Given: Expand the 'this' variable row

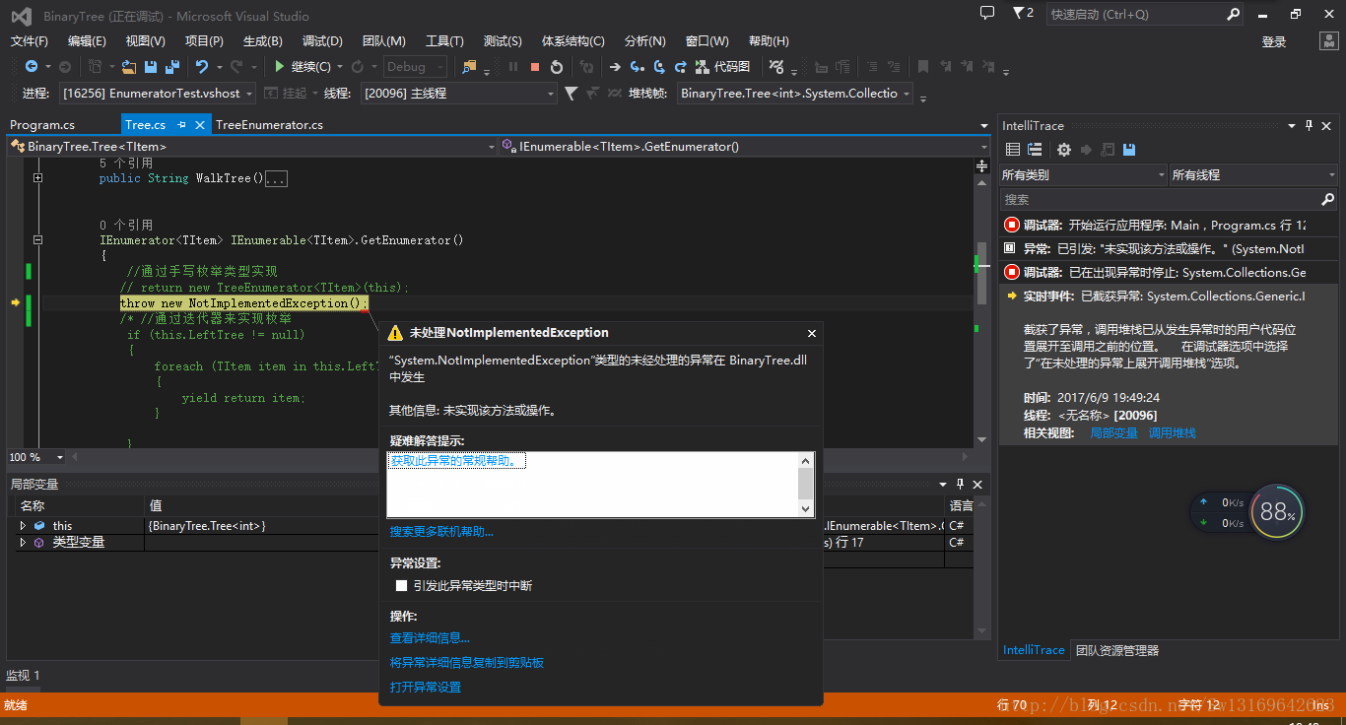Looking at the screenshot, I should (x=23, y=526).
